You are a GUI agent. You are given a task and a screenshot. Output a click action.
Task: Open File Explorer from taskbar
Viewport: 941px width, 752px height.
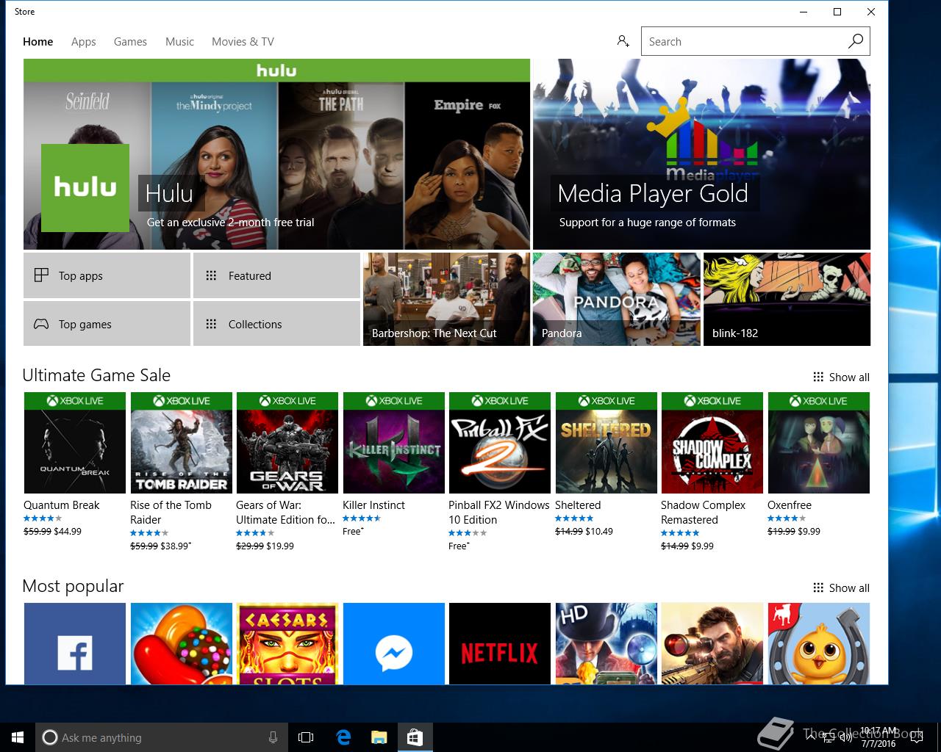coord(379,737)
